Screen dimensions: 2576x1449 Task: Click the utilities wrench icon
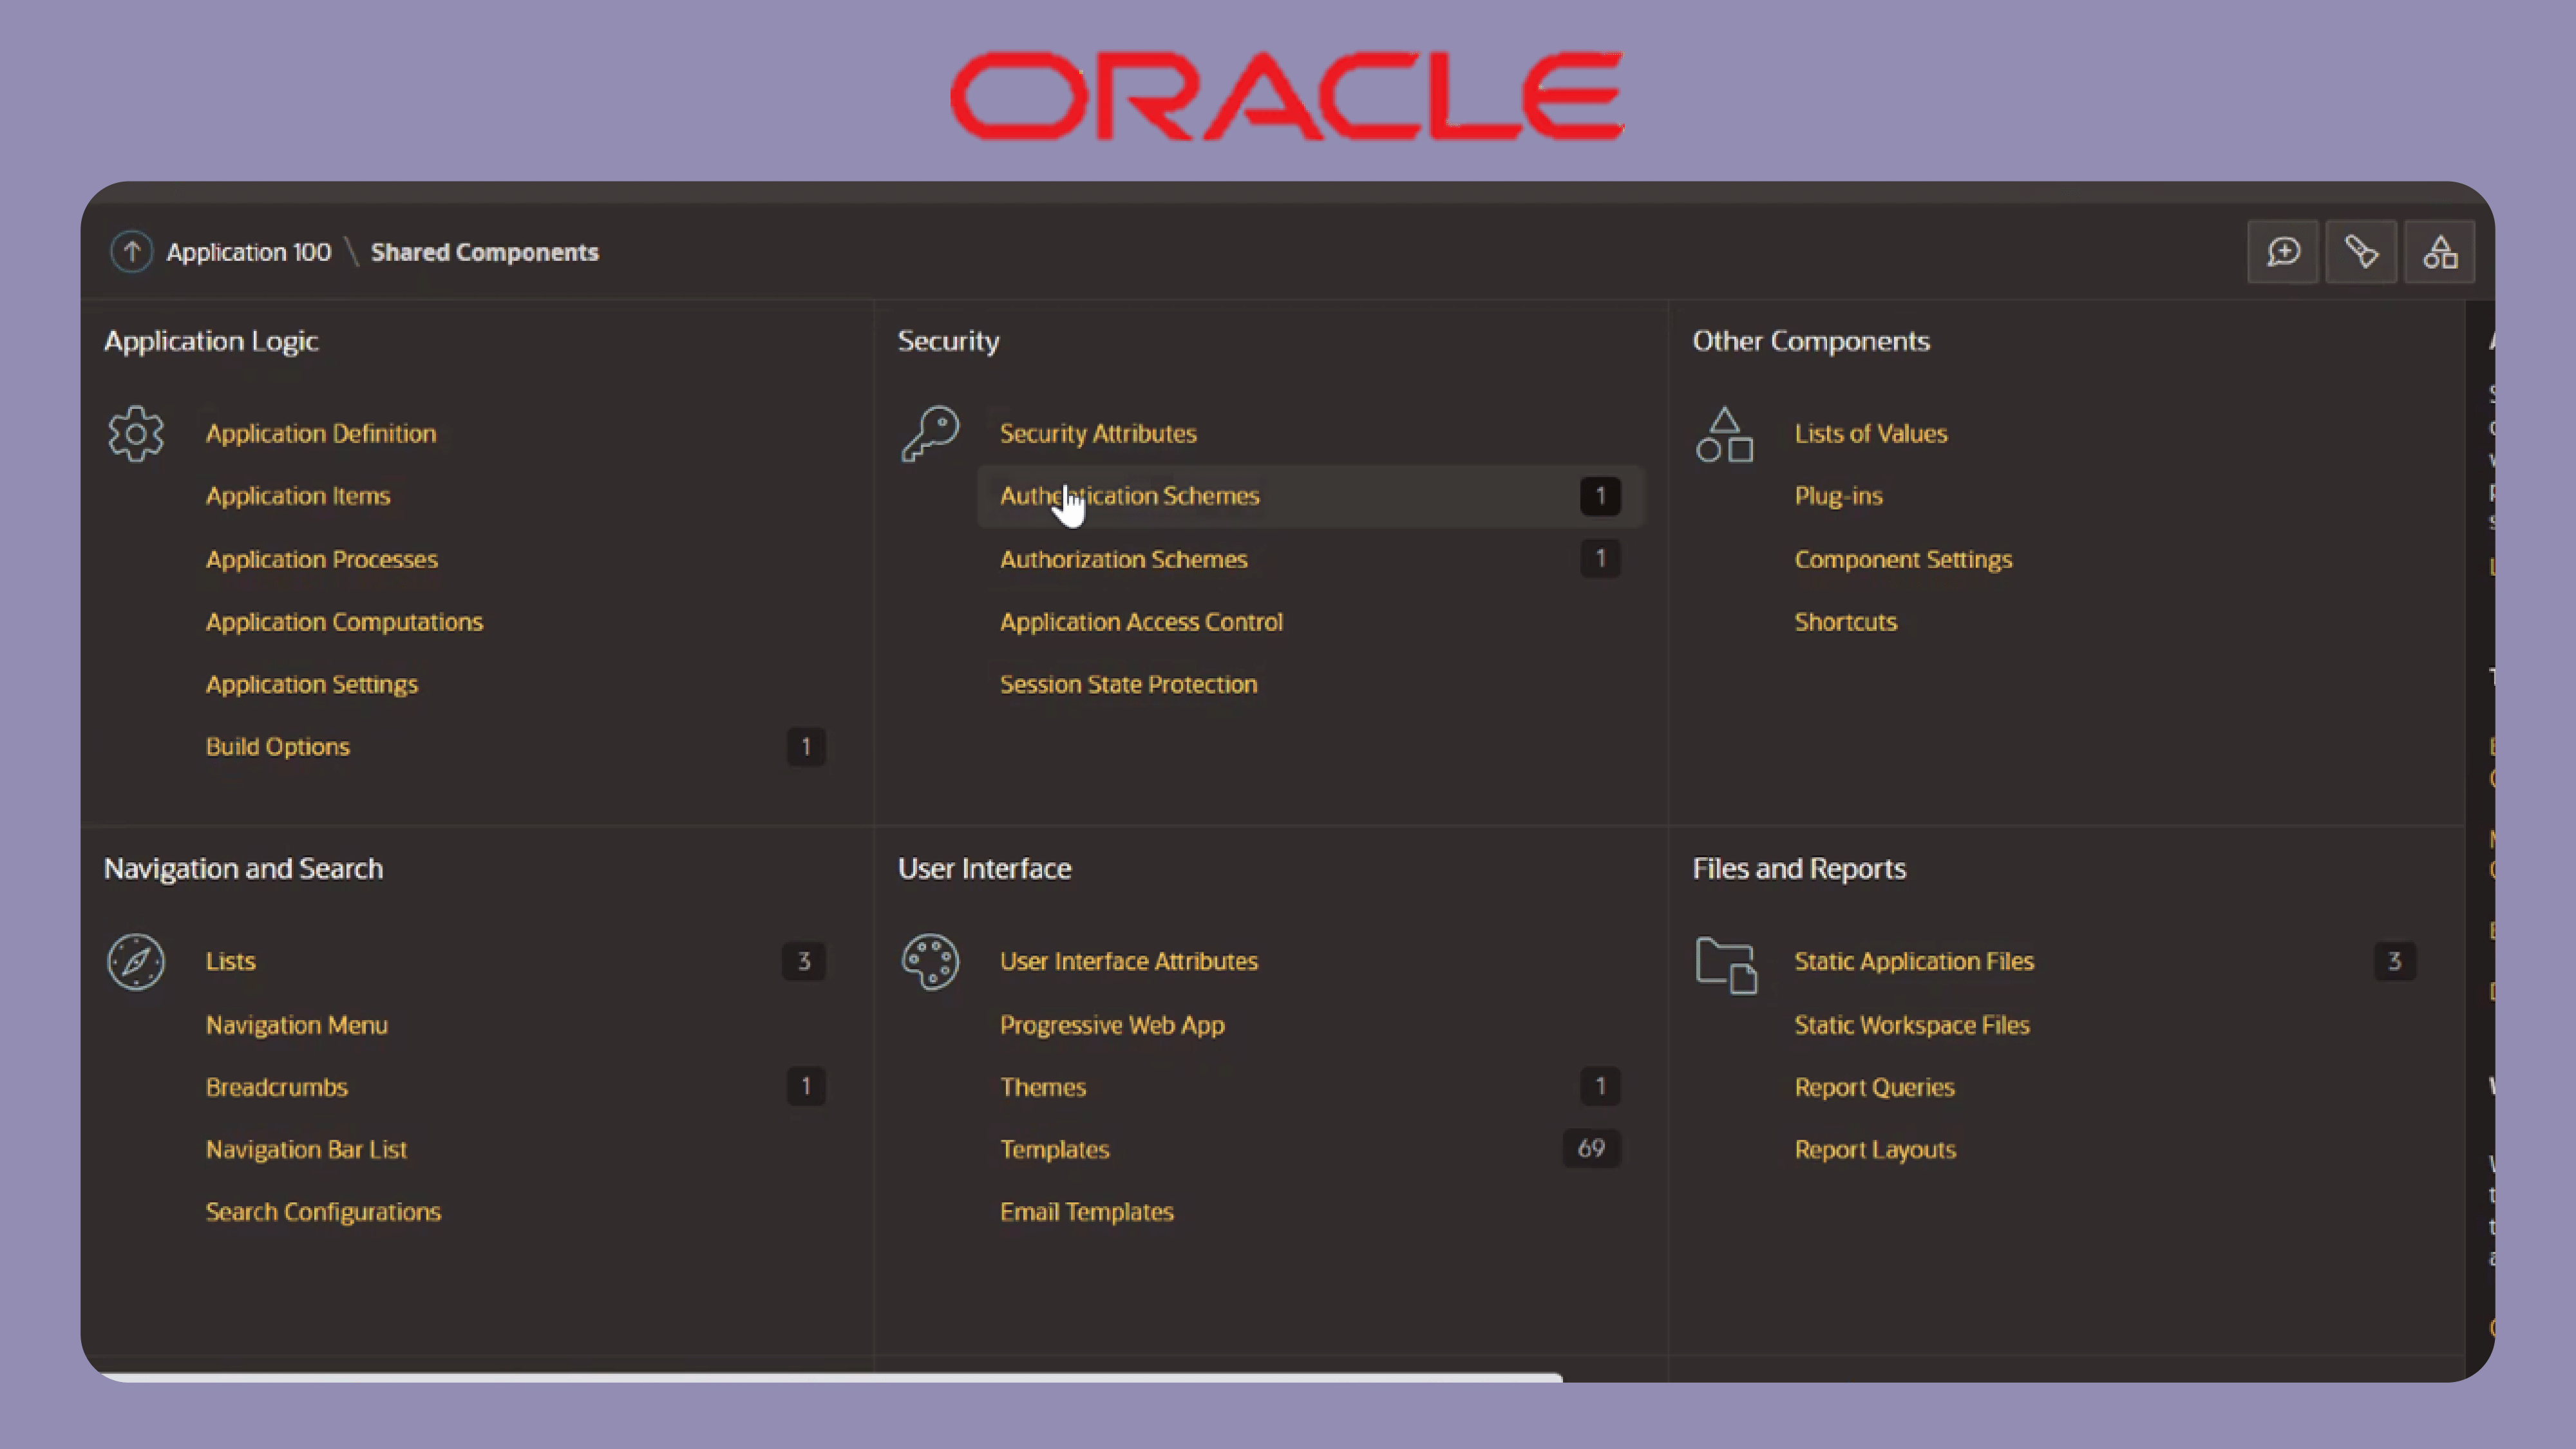point(2361,252)
